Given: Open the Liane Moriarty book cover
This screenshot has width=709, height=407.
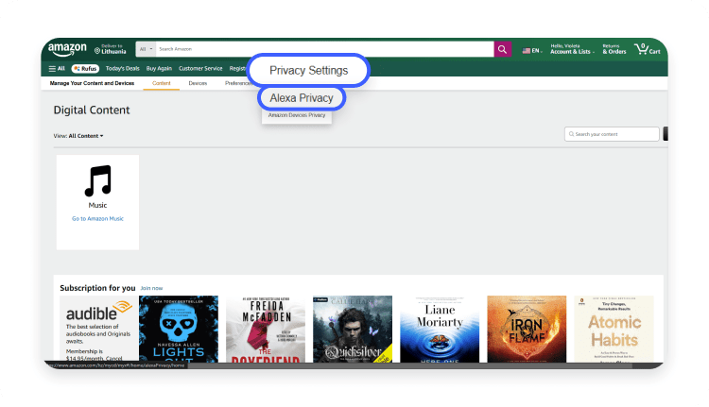Looking at the screenshot, I should (440, 329).
